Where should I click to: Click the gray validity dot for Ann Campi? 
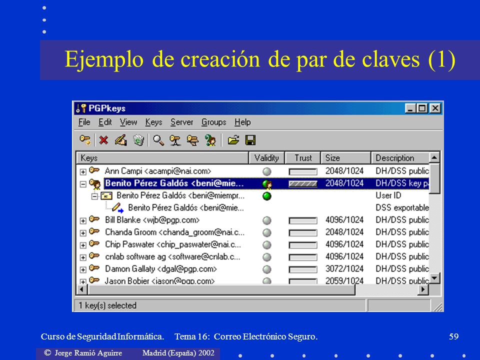coord(267,171)
